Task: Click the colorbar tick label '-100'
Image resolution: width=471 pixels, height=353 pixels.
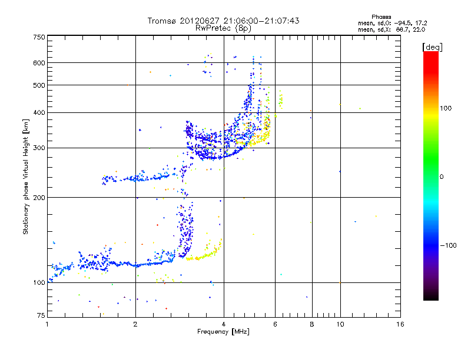Action: click(448, 245)
